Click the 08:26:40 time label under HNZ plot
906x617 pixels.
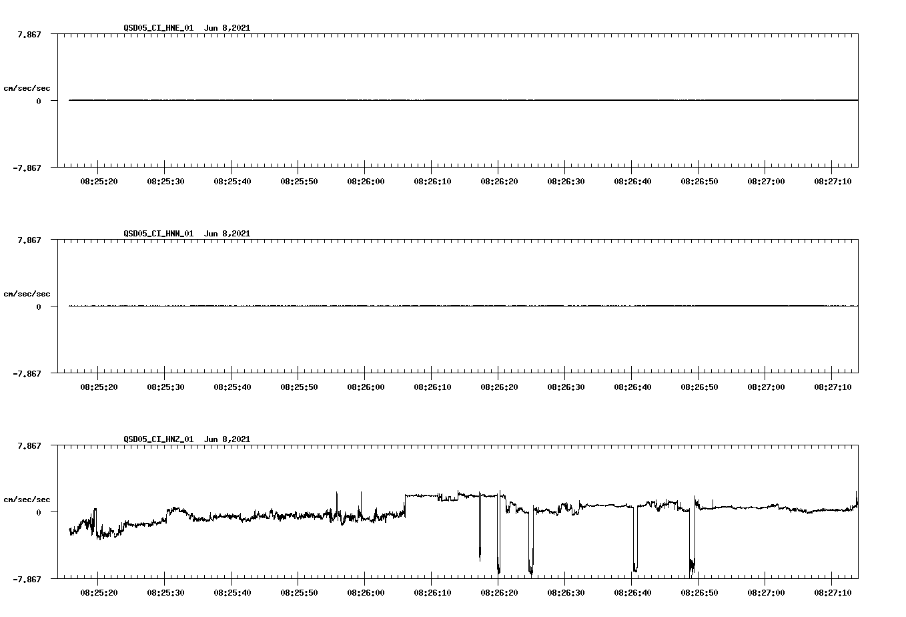click(632, 593)
